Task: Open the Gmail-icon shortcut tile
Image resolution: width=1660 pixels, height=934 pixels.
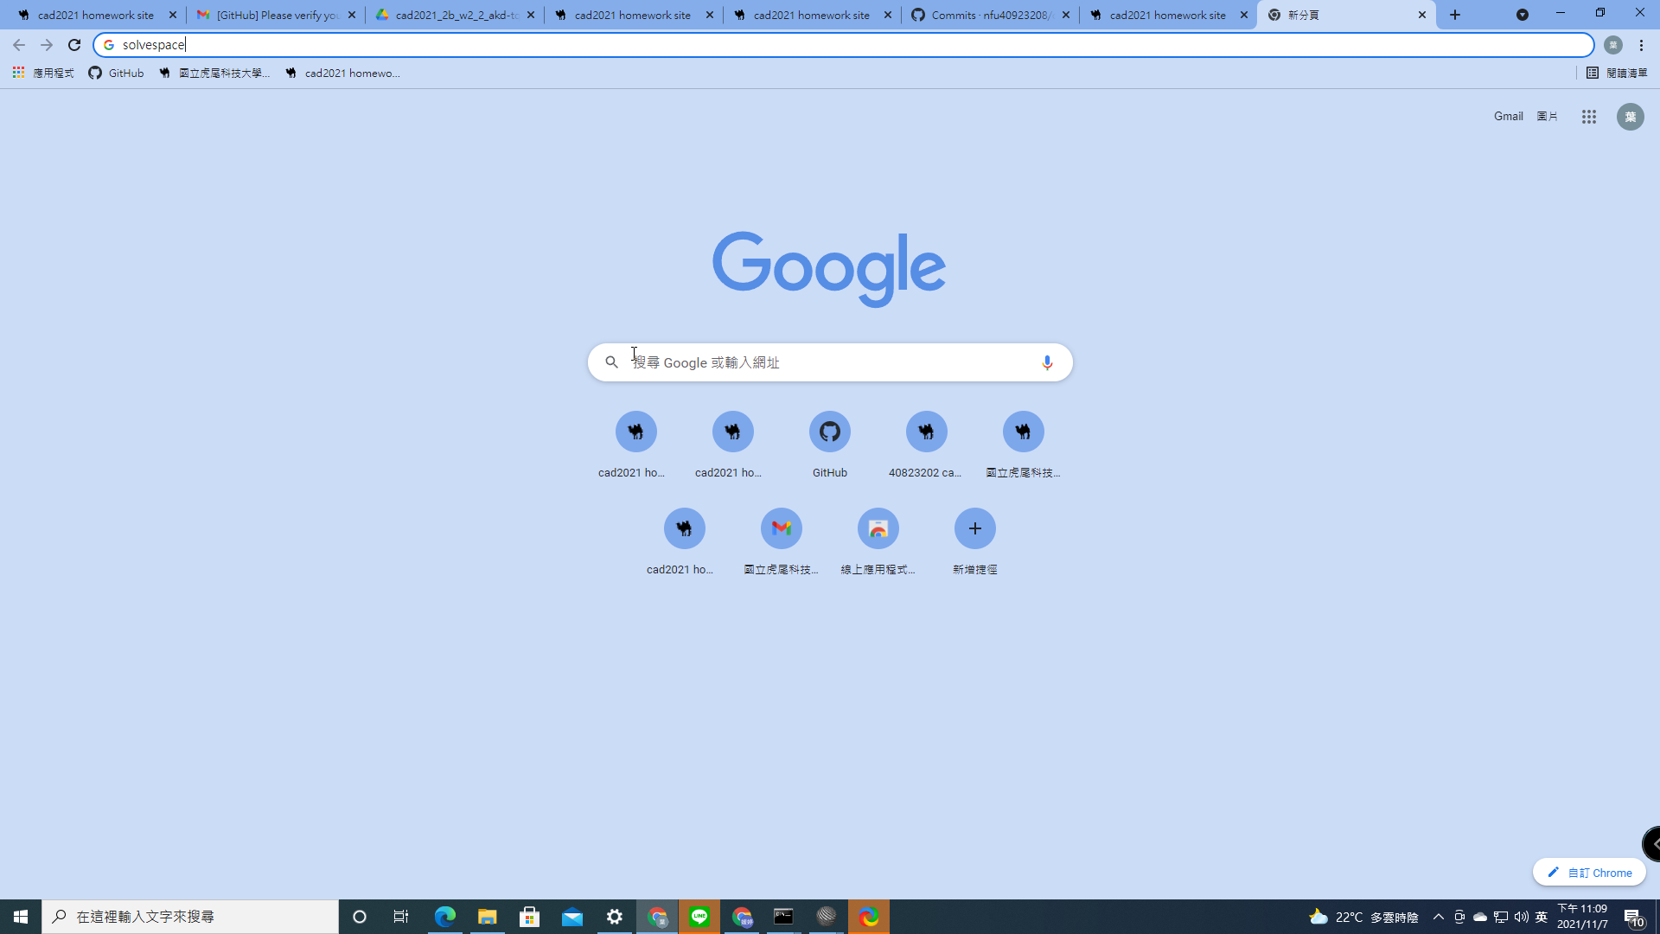Action: [x=782, y=541]
